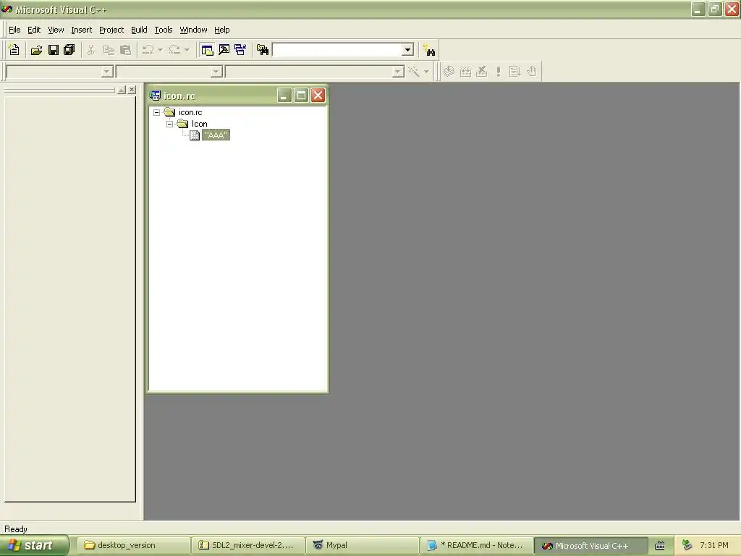The image size is (741, 556).
Task: Open the Help menu
Action: coord(221,30)
